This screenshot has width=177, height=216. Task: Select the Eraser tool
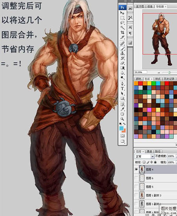click(122, 63)
